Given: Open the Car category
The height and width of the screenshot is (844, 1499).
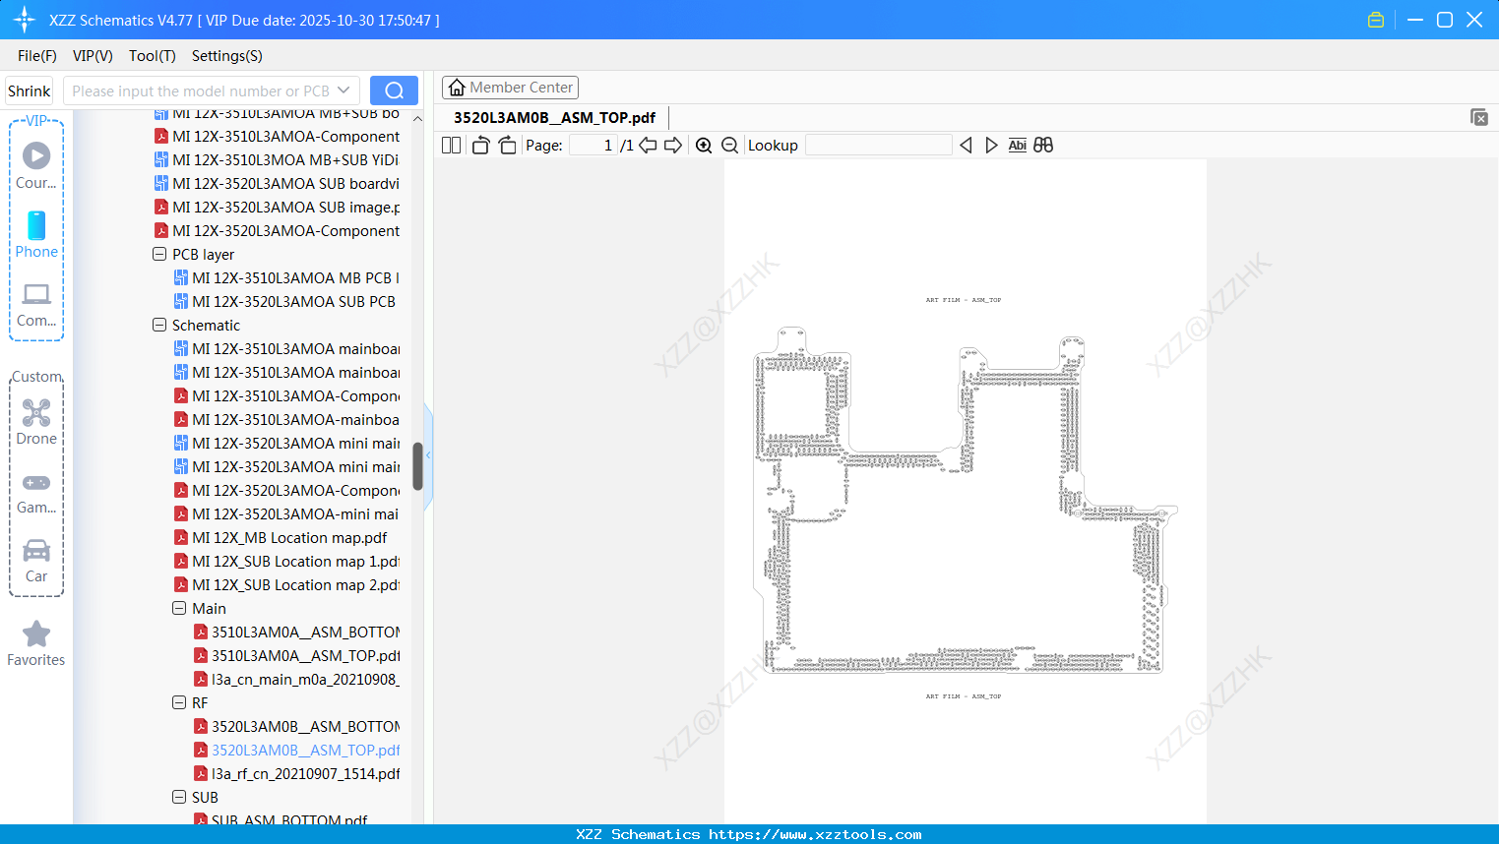Looking at the screenshot, I should tap(36, 561).
